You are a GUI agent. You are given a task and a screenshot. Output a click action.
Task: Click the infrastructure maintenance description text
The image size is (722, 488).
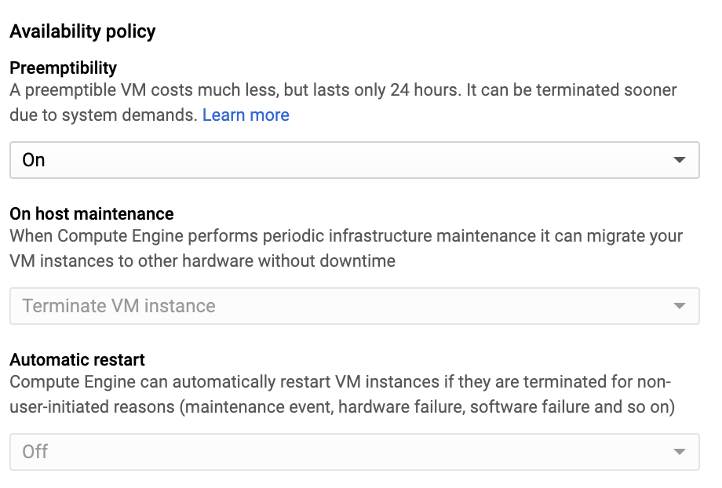[346, 235]
